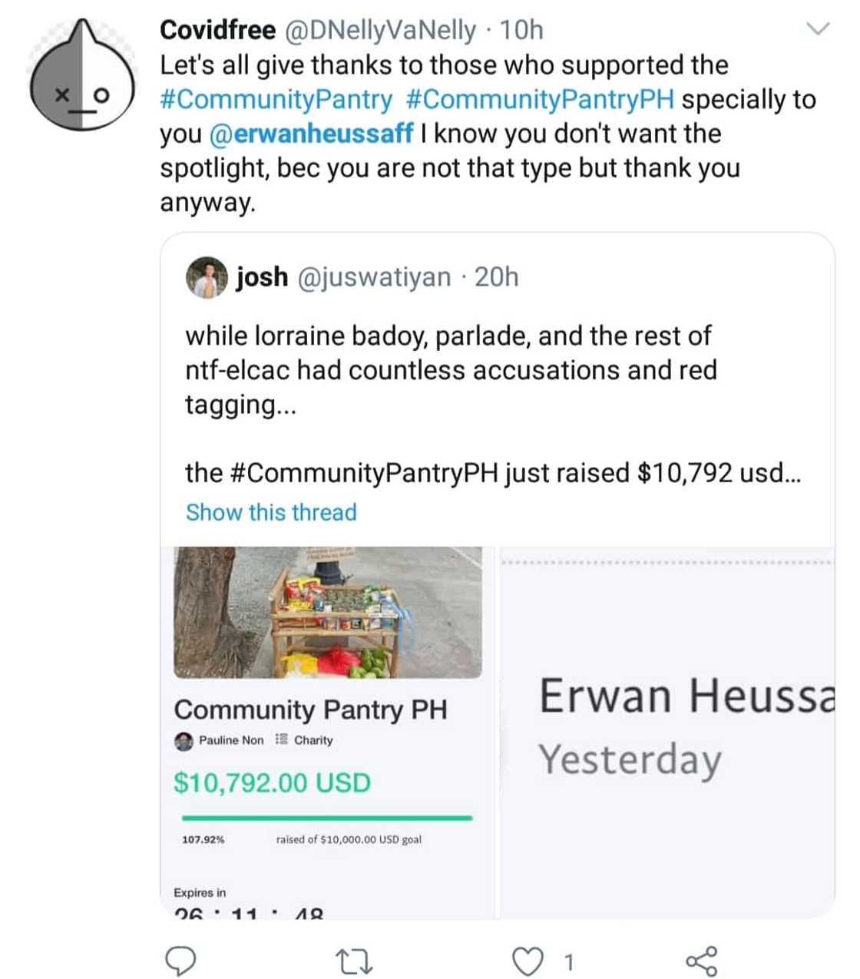Like the tweet with heart icon
The width and height of the screenshot is (860, 979).
pyautogui.click(x=527, y=960)
